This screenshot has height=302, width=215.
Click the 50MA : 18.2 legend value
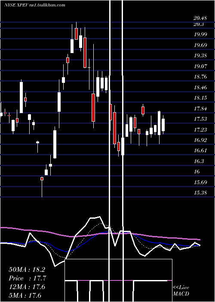27,270
